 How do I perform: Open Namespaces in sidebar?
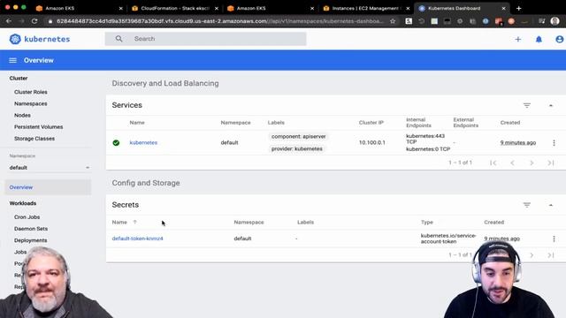pos(31,103)
